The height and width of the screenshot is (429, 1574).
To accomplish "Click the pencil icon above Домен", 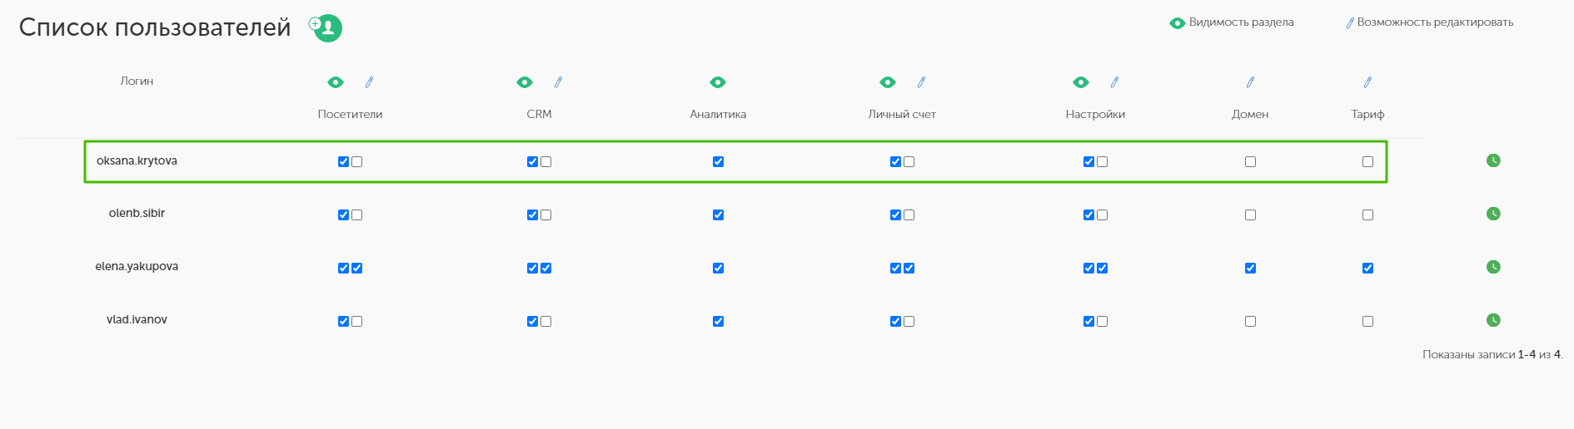I will (1250, 82).
